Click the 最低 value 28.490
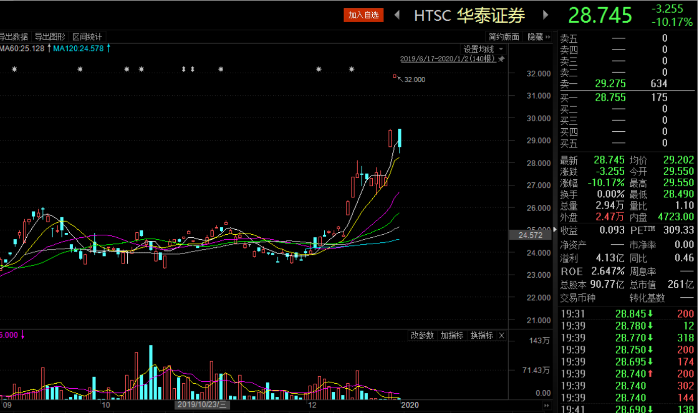The height and width of the screenshot is (413, 698). (x=678, y=194)
